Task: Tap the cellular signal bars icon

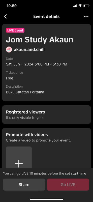Action: click(75, 6)
